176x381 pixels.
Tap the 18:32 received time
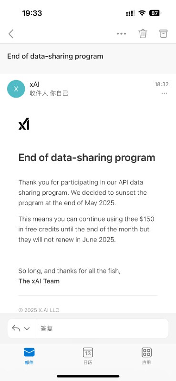162,84
